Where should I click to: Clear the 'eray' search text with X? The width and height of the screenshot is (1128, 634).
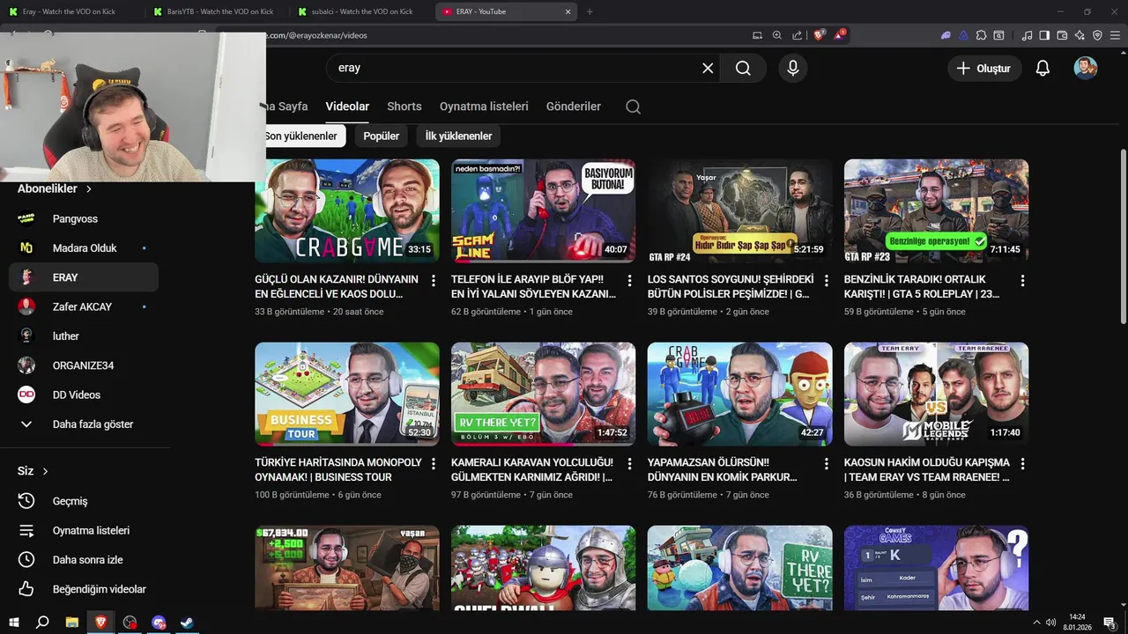pyautogui.click(x=708, y=68)
